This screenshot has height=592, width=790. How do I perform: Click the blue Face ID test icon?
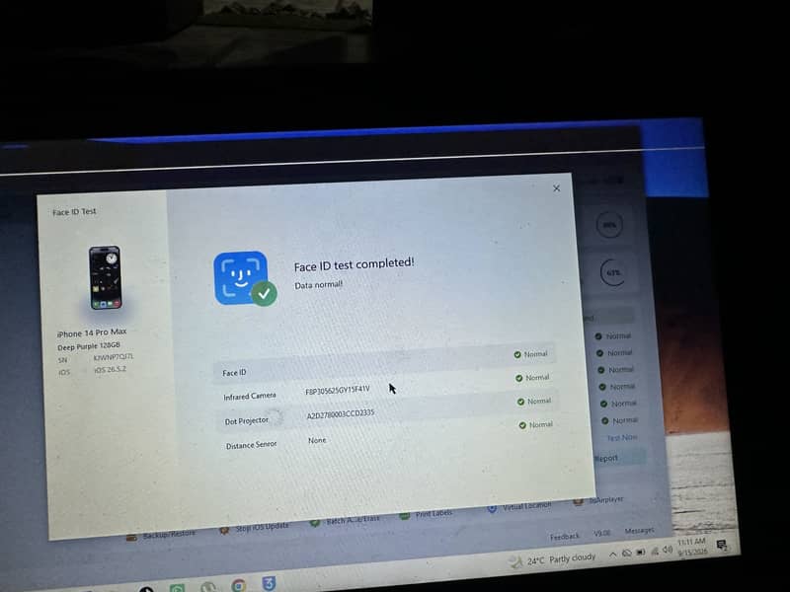click(x=241, y=278)
